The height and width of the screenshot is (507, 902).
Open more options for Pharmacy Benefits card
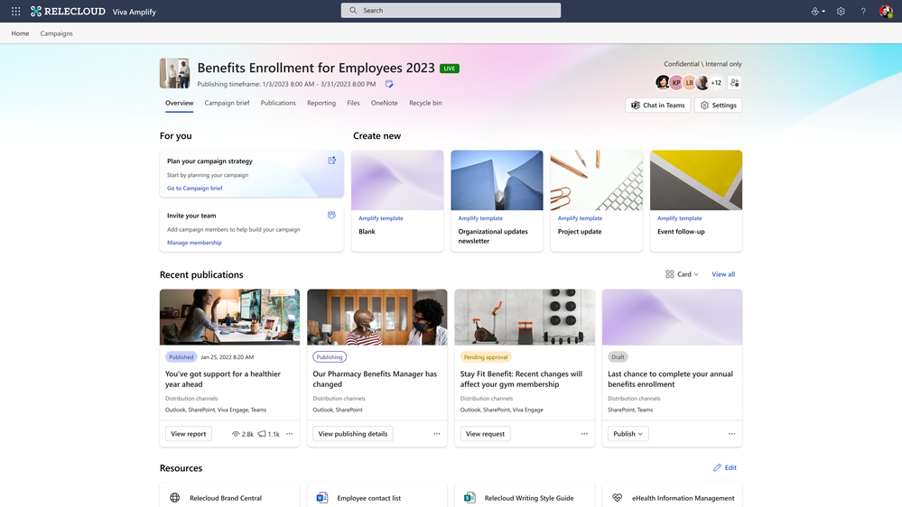point(437,434)
